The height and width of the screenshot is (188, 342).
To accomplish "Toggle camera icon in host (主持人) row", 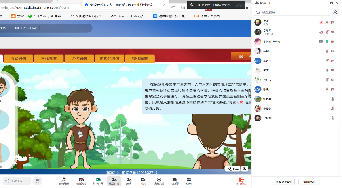I will pyautogui.click(x=333, y=32).
